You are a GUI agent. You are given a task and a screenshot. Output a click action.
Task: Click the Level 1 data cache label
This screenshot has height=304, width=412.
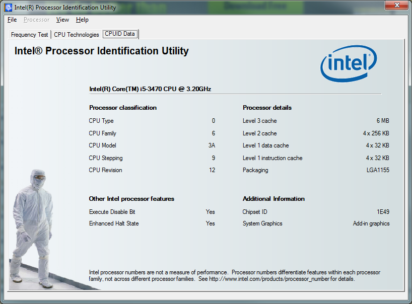[265, 145]
